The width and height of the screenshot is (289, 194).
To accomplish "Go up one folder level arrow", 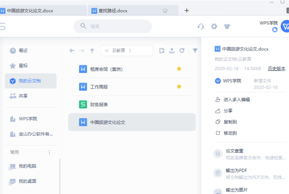I will pos(92,51).
